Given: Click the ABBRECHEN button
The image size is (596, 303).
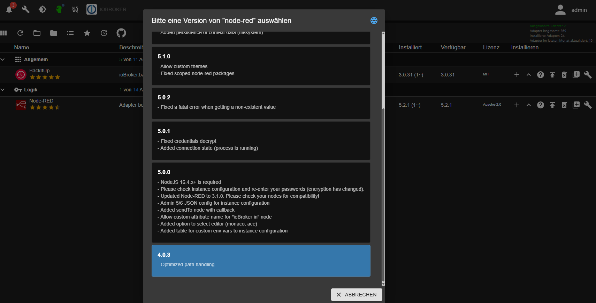Looking at the screenshot, I should (x=356, y=295).
